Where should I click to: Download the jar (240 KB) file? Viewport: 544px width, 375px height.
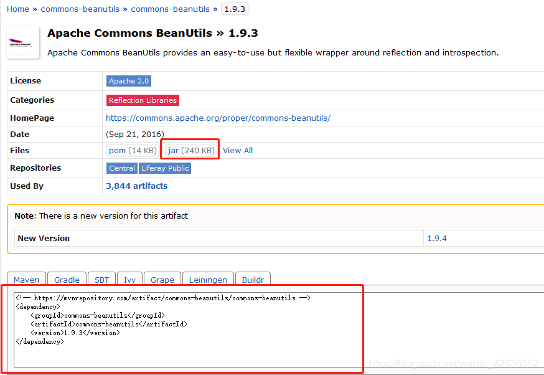tap(191, 150)
